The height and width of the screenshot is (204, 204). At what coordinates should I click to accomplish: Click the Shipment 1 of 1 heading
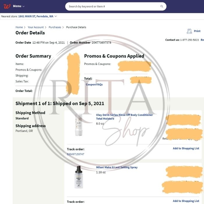(60, 103)
